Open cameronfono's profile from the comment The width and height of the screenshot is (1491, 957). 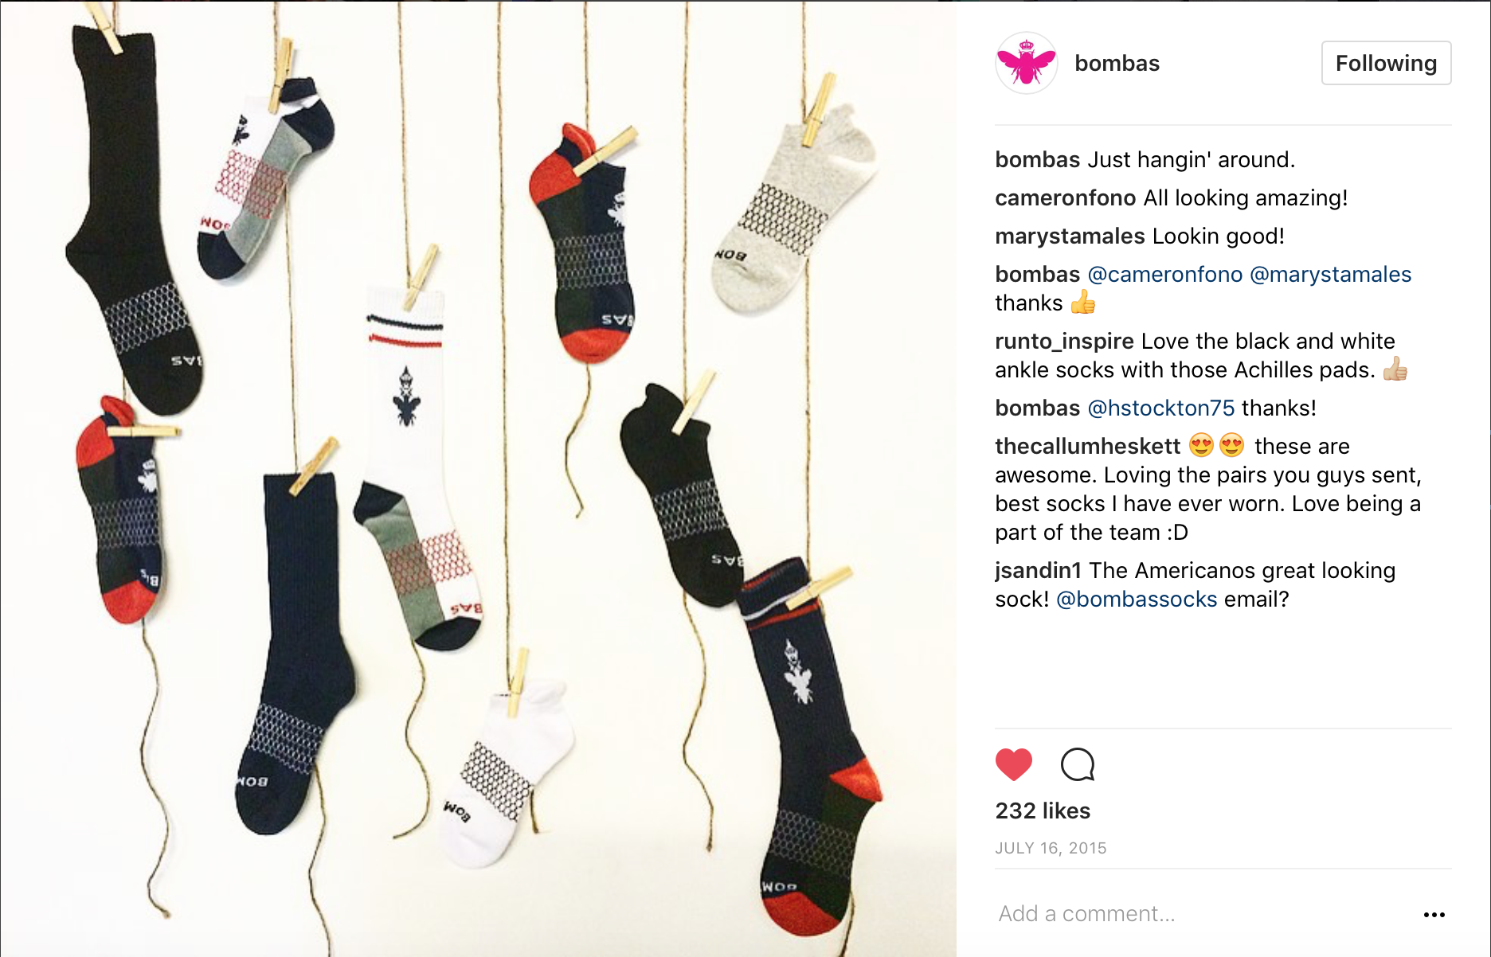pyautogui.click(x=1065, y=197)
